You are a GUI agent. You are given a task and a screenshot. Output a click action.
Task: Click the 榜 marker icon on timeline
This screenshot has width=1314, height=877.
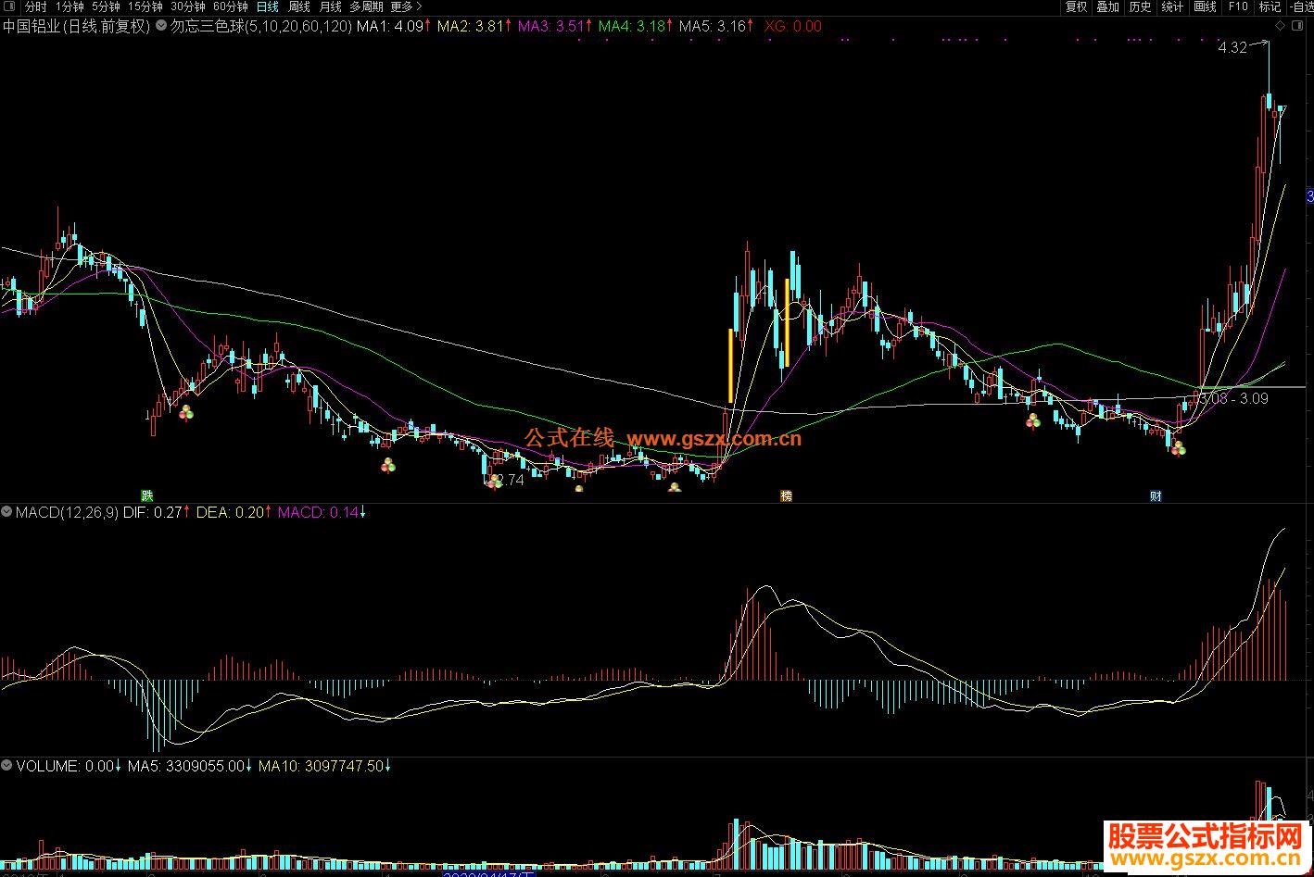[x=786, y=495]
